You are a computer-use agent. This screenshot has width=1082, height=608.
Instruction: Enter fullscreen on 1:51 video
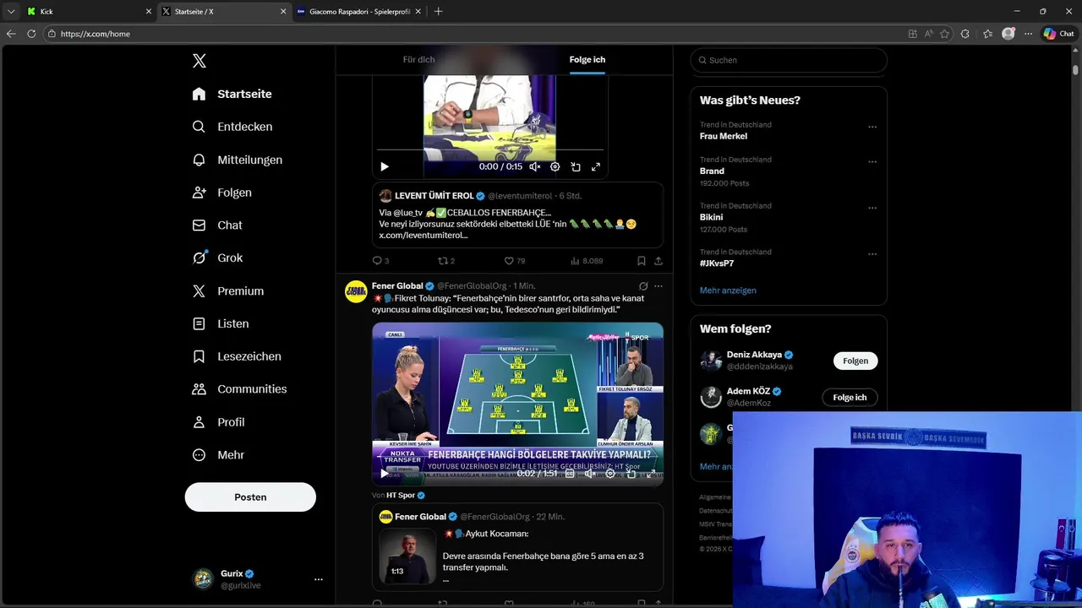pyautogui.click(x=651, y=474)
